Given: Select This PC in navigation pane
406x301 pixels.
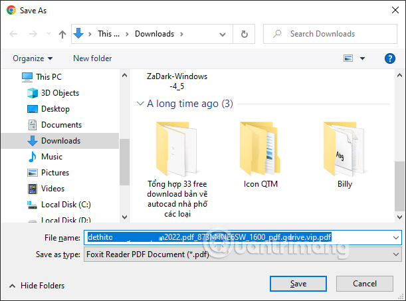Looking at the screenshot, I should click(x=49, y=77).
